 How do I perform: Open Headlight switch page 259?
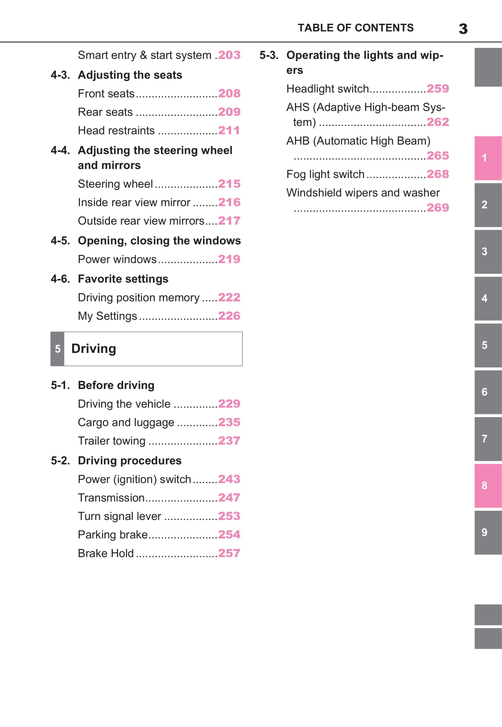coord(437,89)
